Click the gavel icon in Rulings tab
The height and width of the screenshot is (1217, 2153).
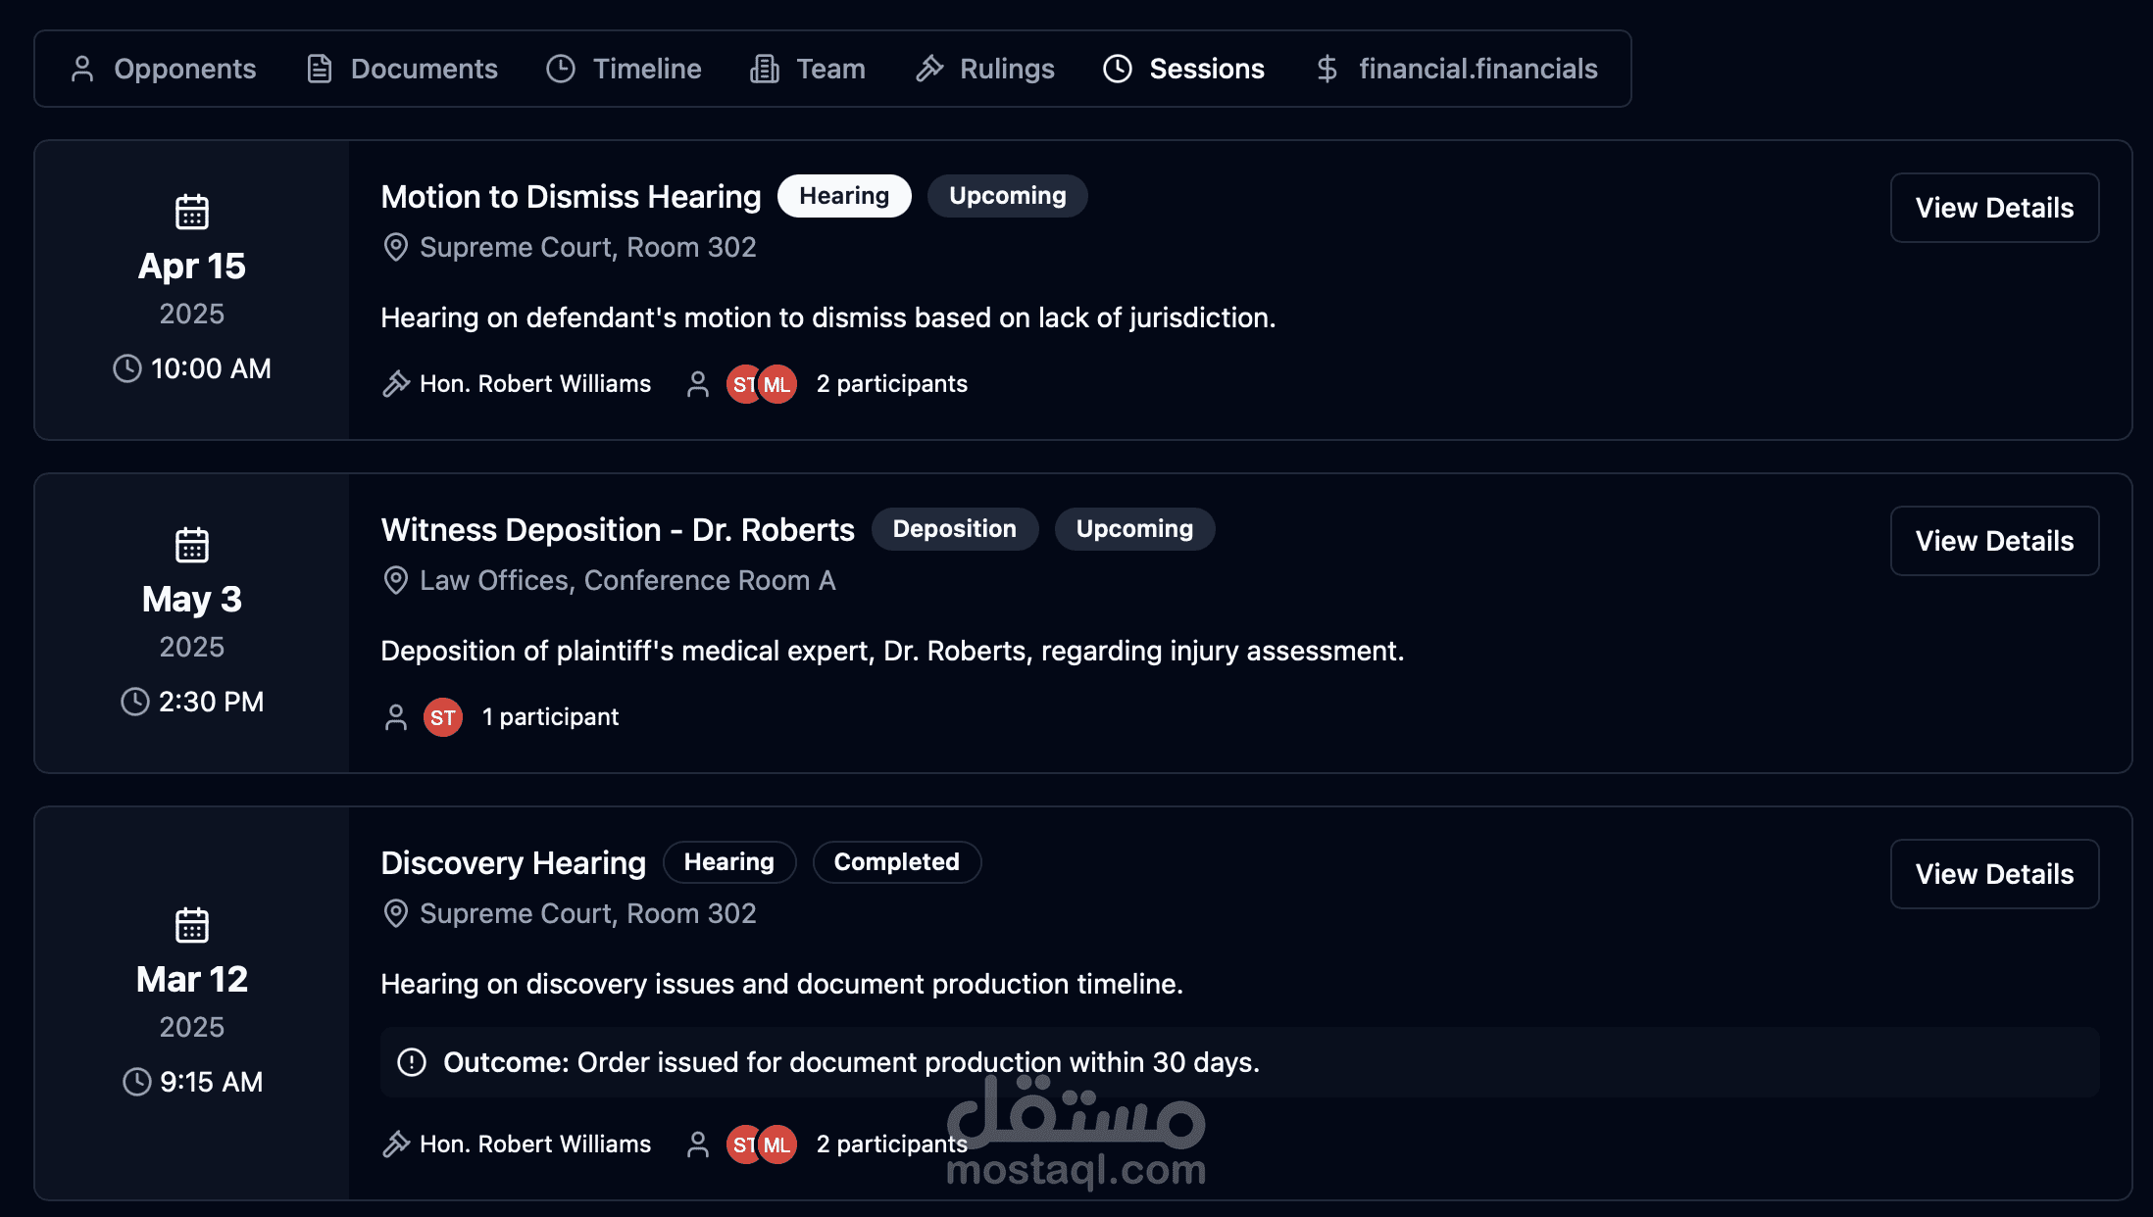point(929,69)
